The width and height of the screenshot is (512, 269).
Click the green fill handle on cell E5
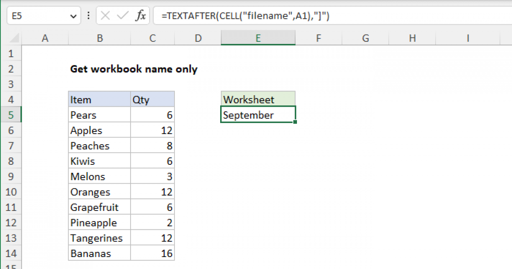click(x=295, y=121)
